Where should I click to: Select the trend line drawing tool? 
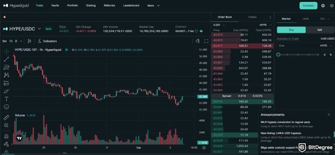6,59
